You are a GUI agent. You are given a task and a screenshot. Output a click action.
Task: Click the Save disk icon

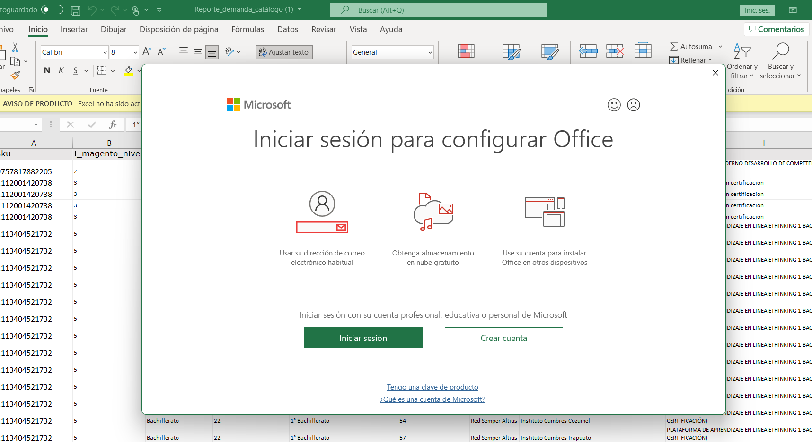75,10
